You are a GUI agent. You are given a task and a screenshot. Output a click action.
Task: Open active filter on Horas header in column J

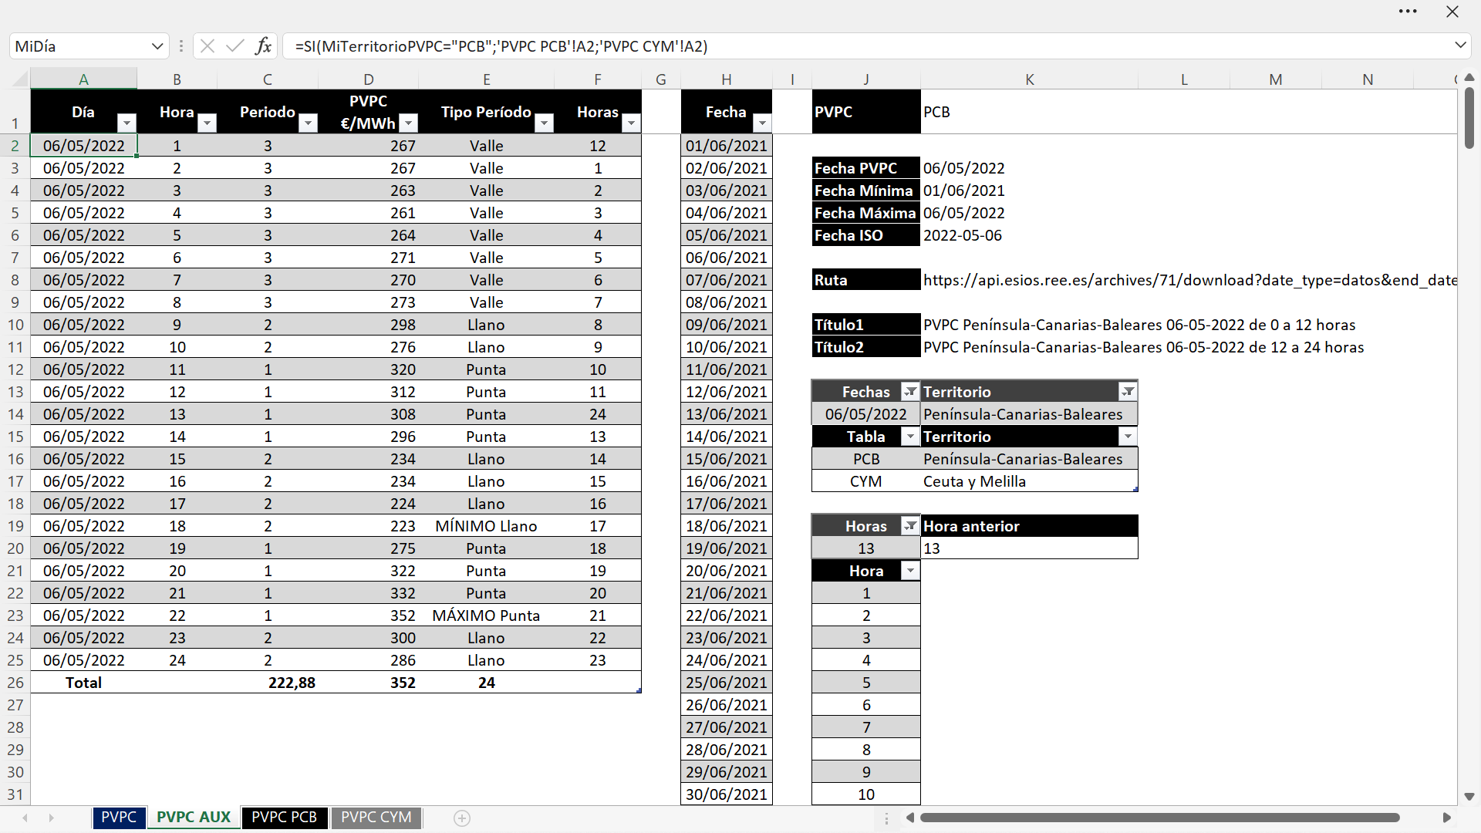[910, 526]
